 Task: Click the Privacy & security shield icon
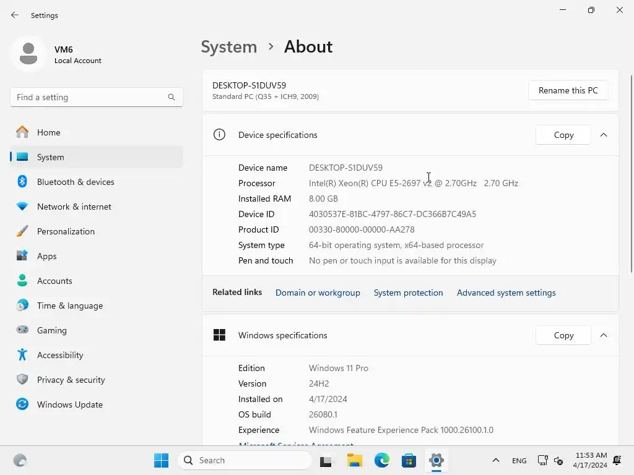[x=22, y=379]
